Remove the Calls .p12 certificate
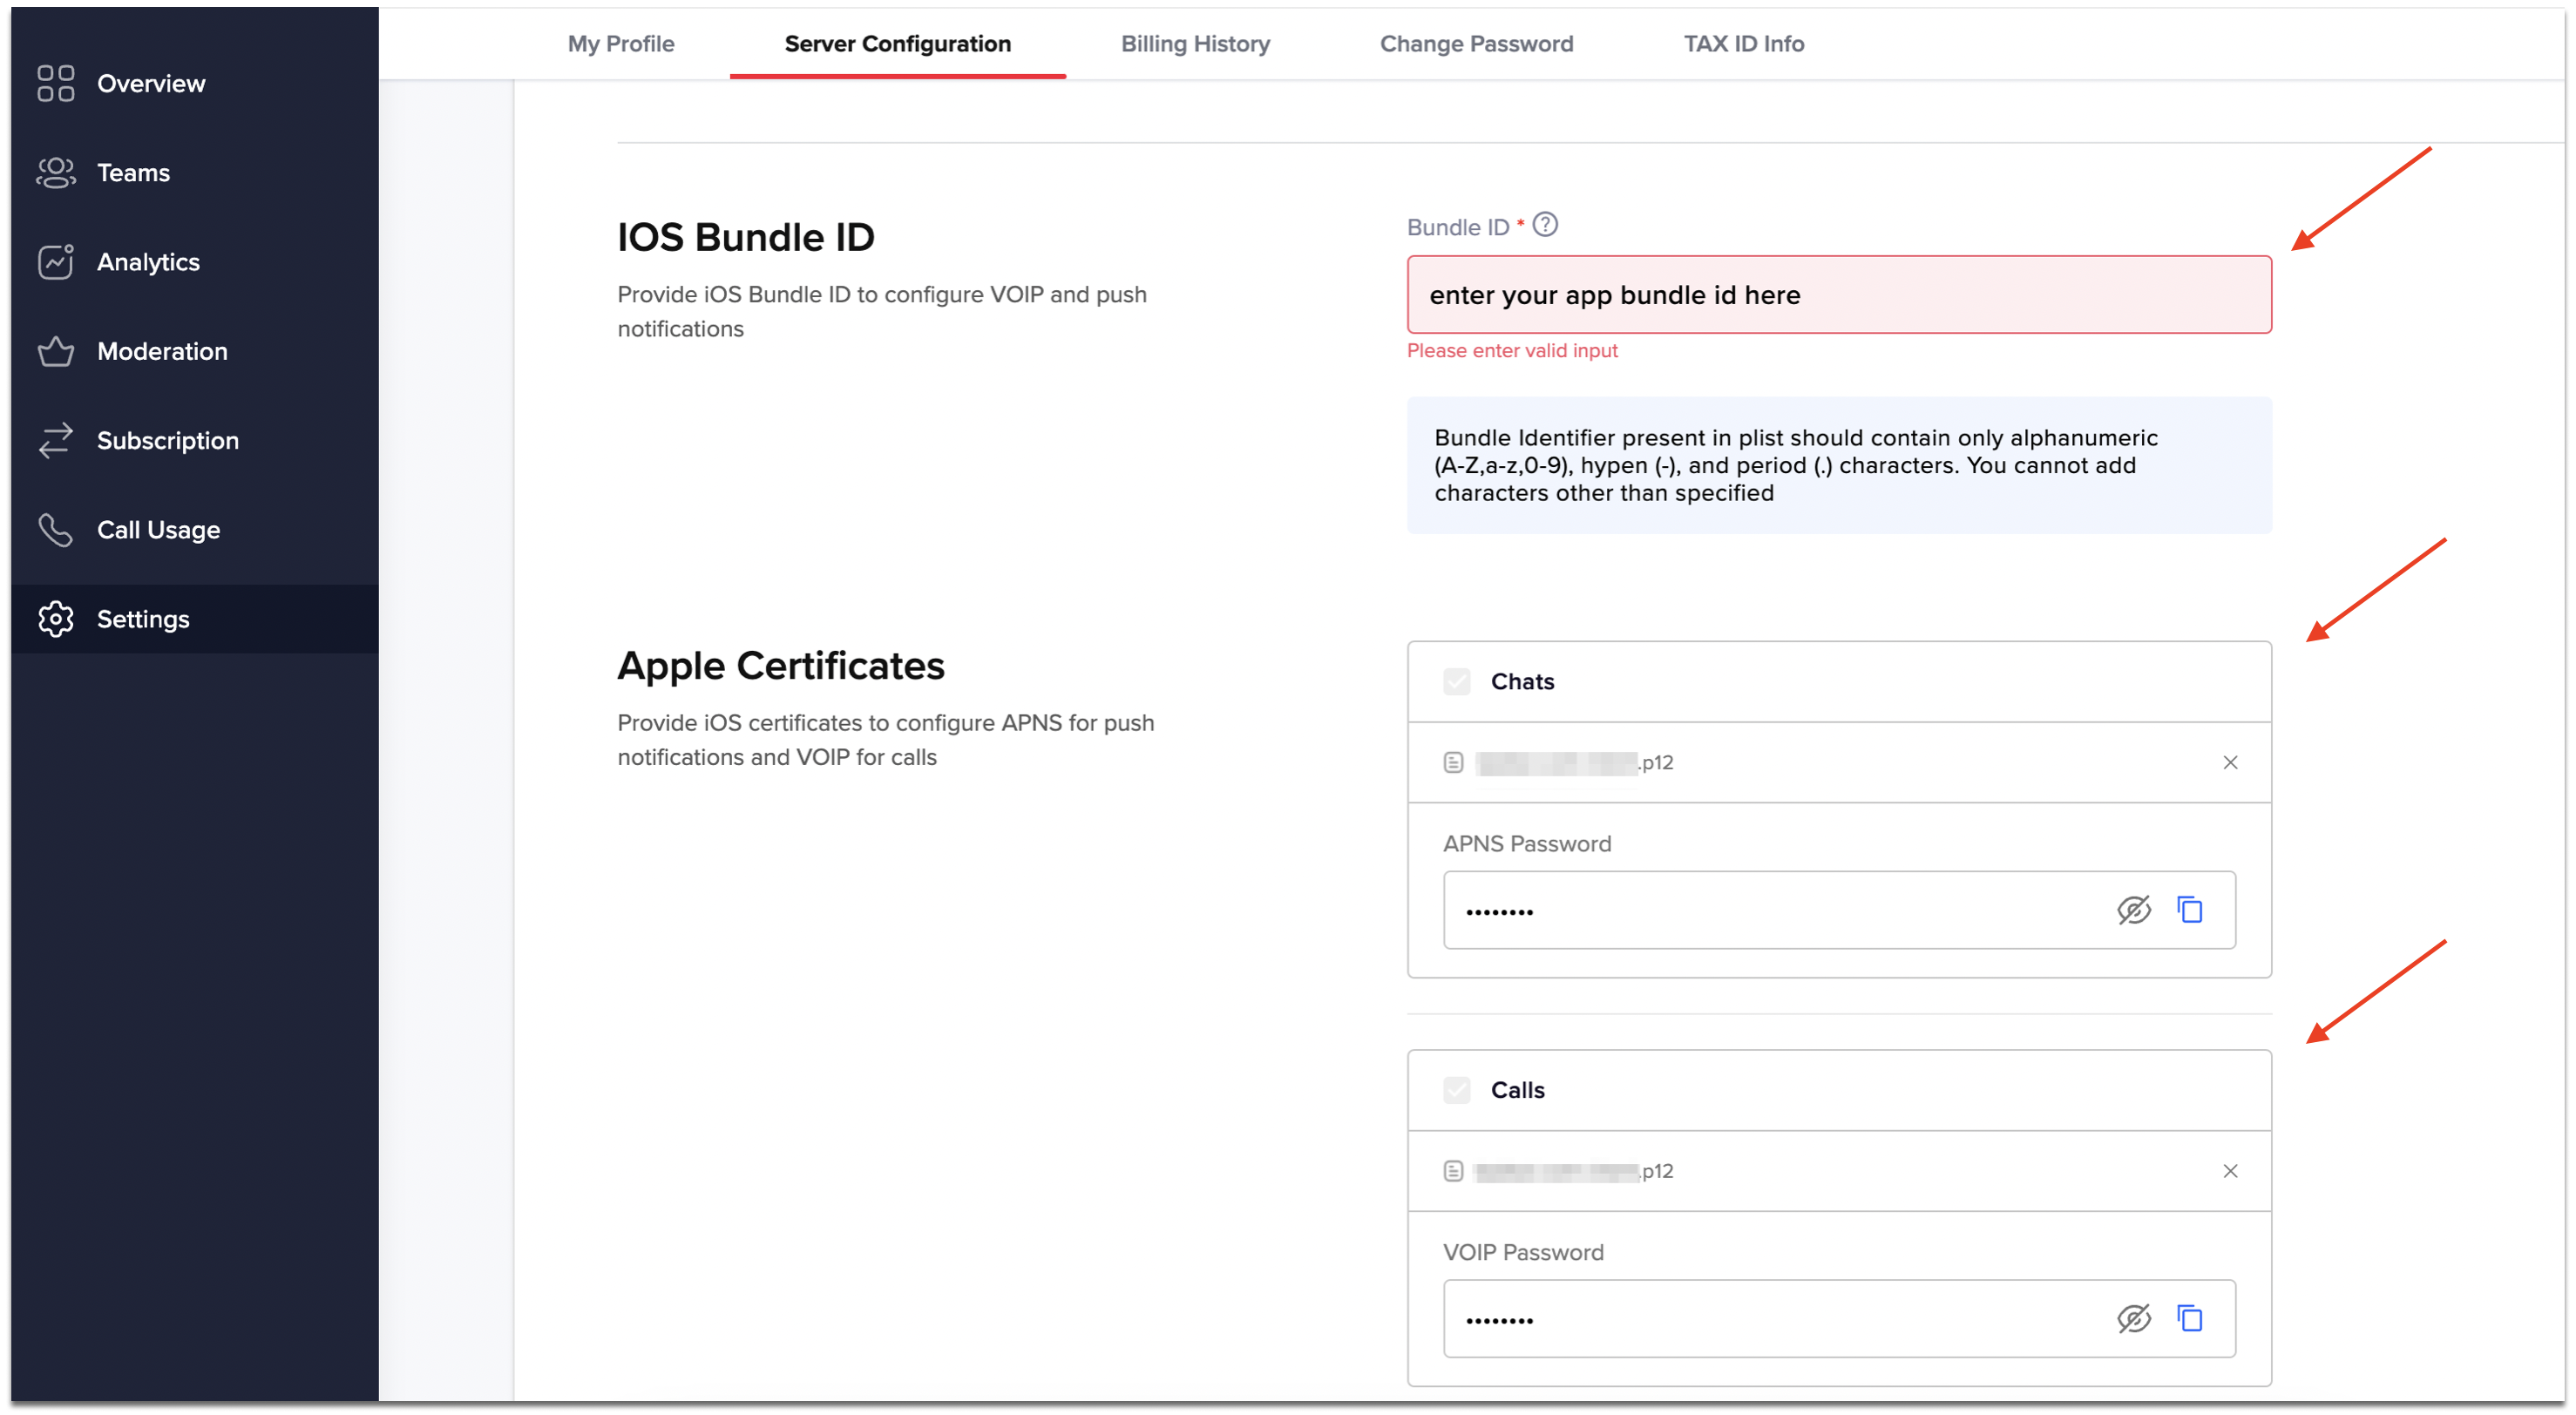The image size is (2576, 1415). [x=2230, y=1171]
